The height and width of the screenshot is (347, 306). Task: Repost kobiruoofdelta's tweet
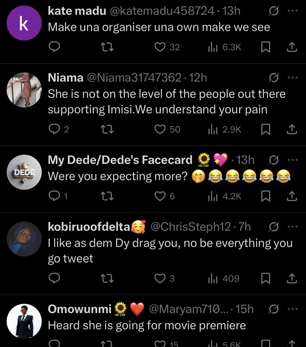(x=108, y=279)
